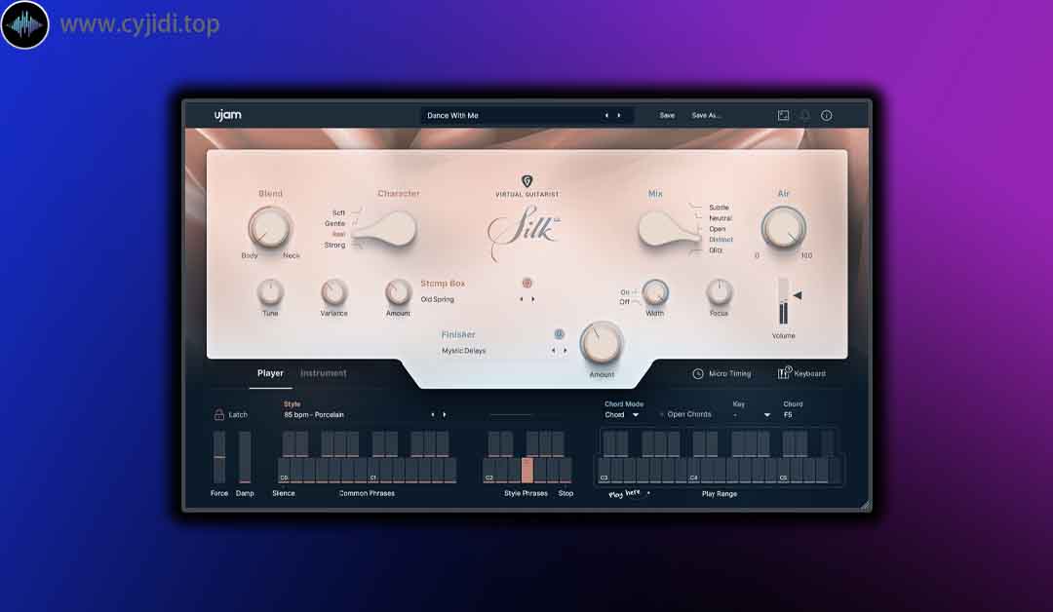Click the Keyboard button
Image resolution: width=1053 pixels, height=612 pixels.
(801, 374)
